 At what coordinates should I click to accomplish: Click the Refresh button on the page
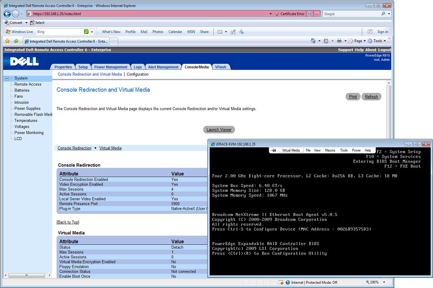click(371, 96)
